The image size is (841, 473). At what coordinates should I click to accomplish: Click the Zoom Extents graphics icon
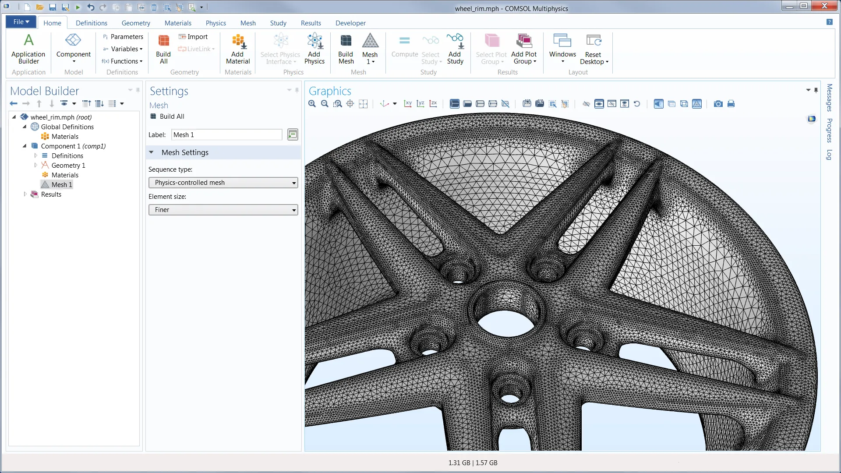tap(363, 104)
